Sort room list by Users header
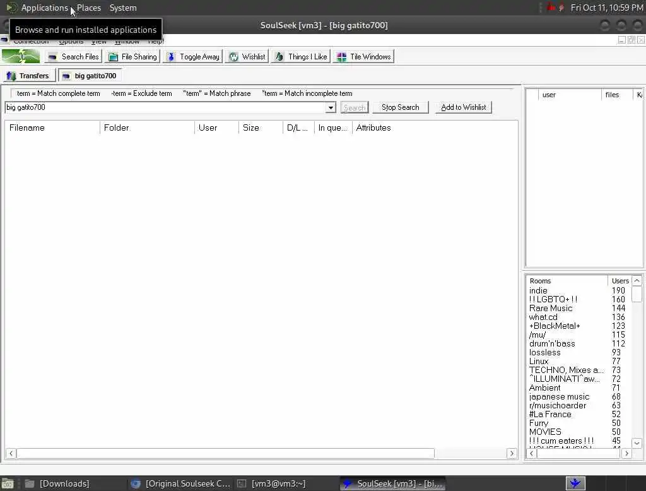 620,281
